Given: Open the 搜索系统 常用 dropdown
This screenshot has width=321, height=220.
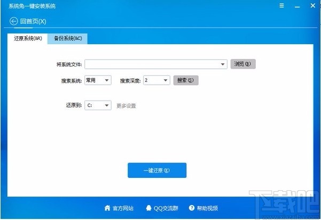Looking at the screenshot, I should (98, 80).
